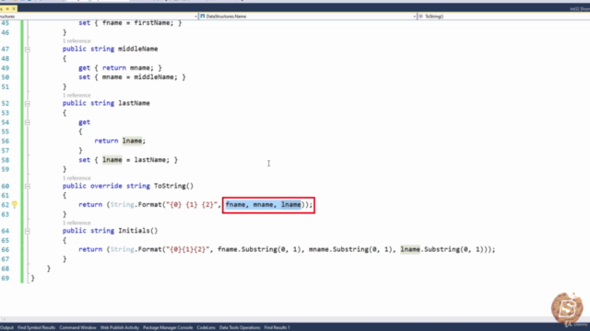Open the '1 reference' CodeLens above Initials()

(77, 223)
